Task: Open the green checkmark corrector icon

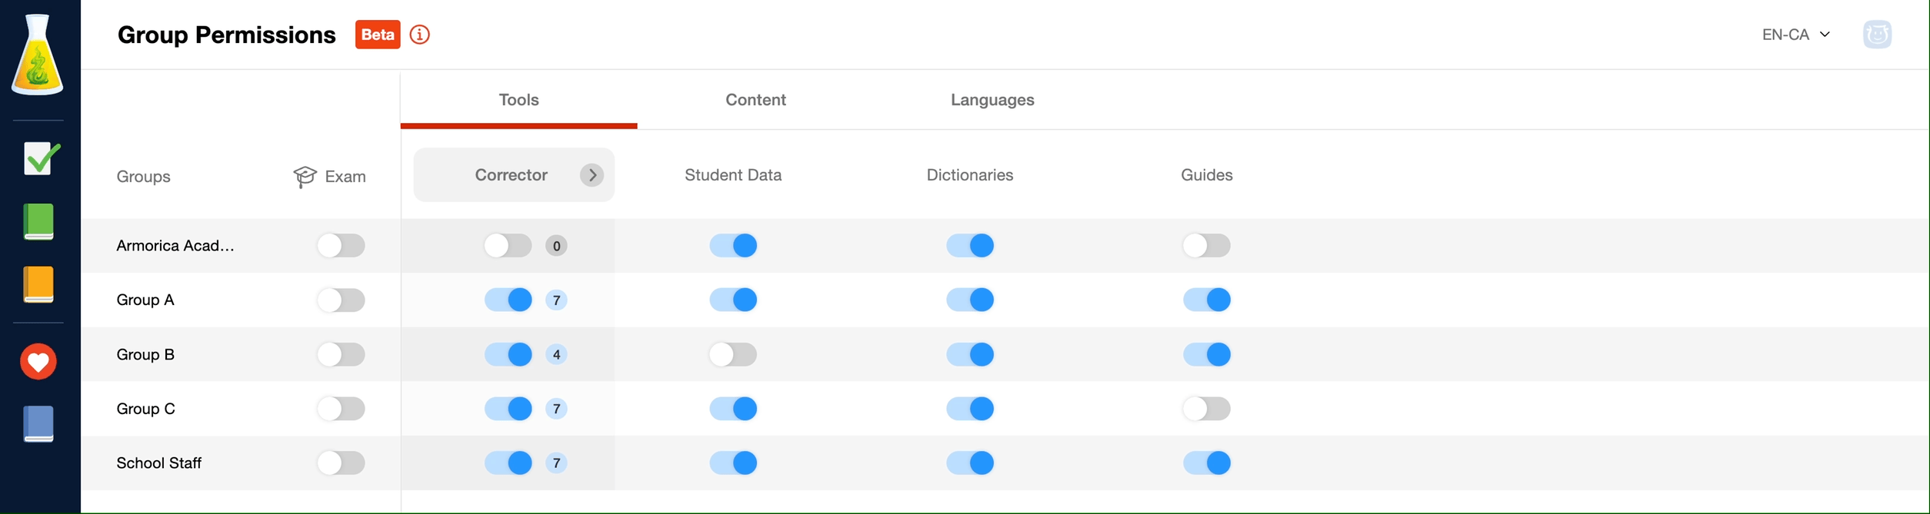Action: (41, 158)
